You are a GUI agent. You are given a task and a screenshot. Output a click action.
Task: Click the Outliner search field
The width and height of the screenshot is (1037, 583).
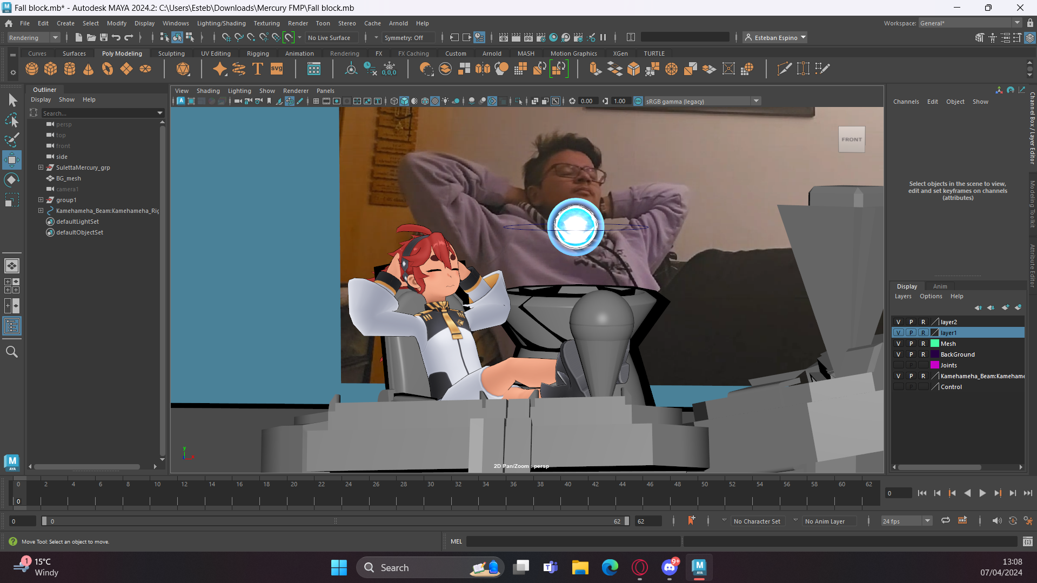(x=98, y=113)
